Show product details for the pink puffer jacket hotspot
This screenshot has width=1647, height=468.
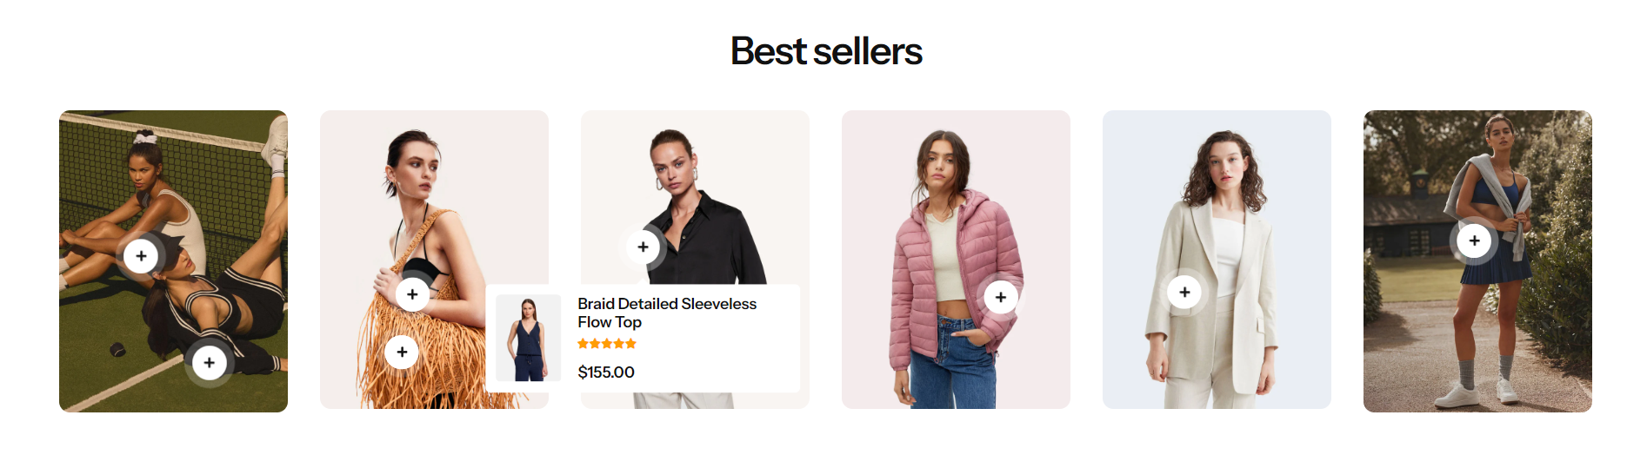click(x=1001, y=298)
